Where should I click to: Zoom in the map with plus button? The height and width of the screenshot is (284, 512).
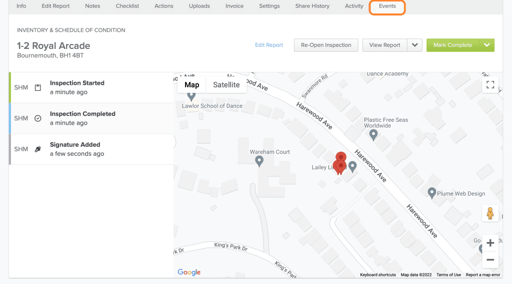point(490,243)
